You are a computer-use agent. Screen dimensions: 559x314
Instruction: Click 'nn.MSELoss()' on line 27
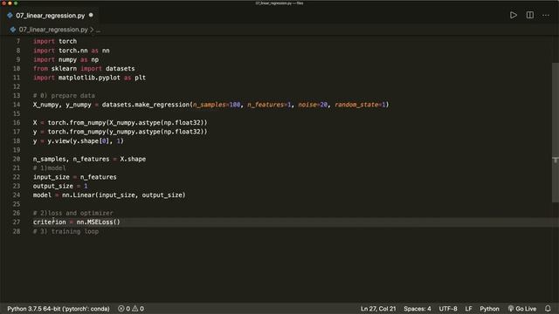coord(99,222)
